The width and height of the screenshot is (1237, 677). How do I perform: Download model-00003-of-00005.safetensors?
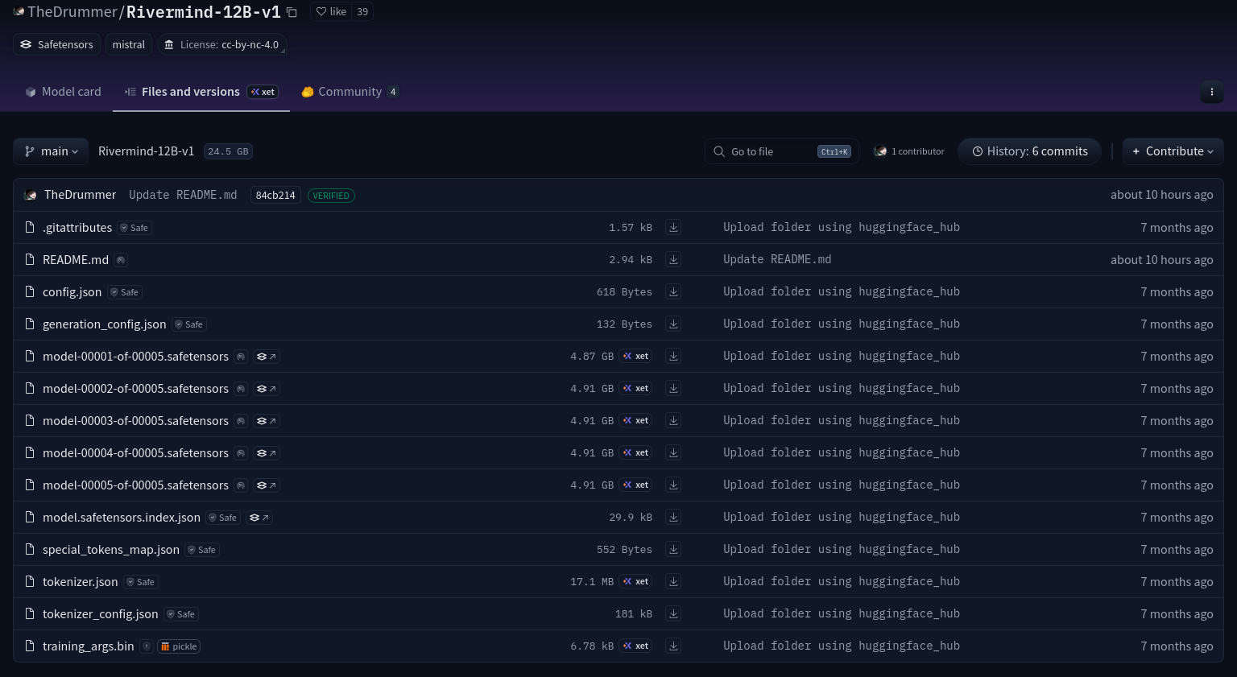click(673, 420)
